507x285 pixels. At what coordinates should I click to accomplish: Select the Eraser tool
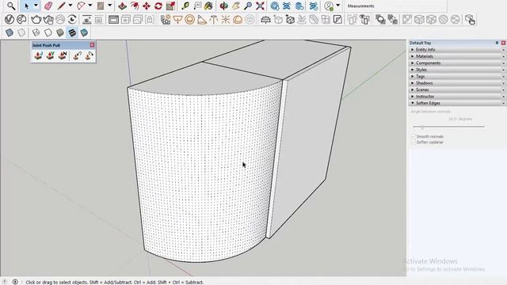tap(48, 6)
